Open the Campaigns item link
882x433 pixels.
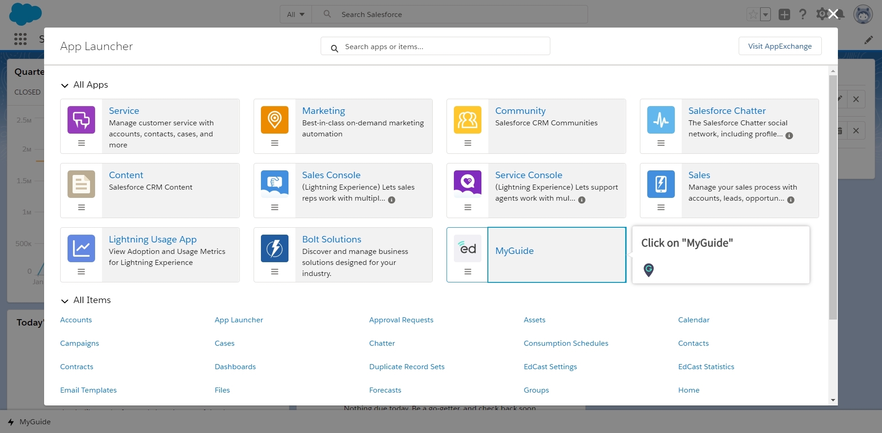pyautogui.click(x=79, y=343)
